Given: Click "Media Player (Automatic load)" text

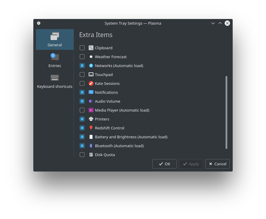Looking at the screenshot, I should pyautogui.click(x=122, y=110).
